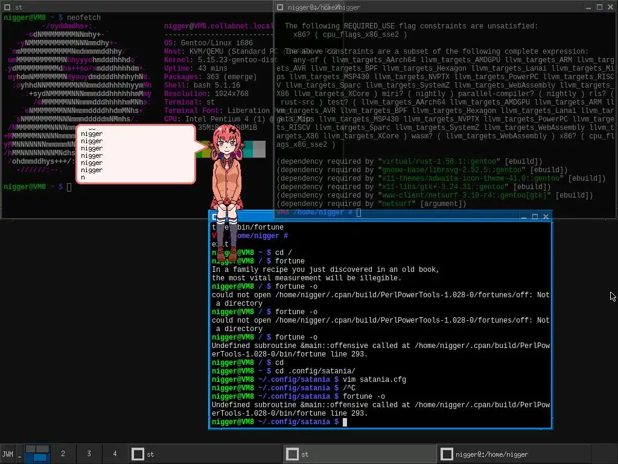Click 'Terminal Font: Liberation' line
618x464 pixels.
(x=217, y=111)
